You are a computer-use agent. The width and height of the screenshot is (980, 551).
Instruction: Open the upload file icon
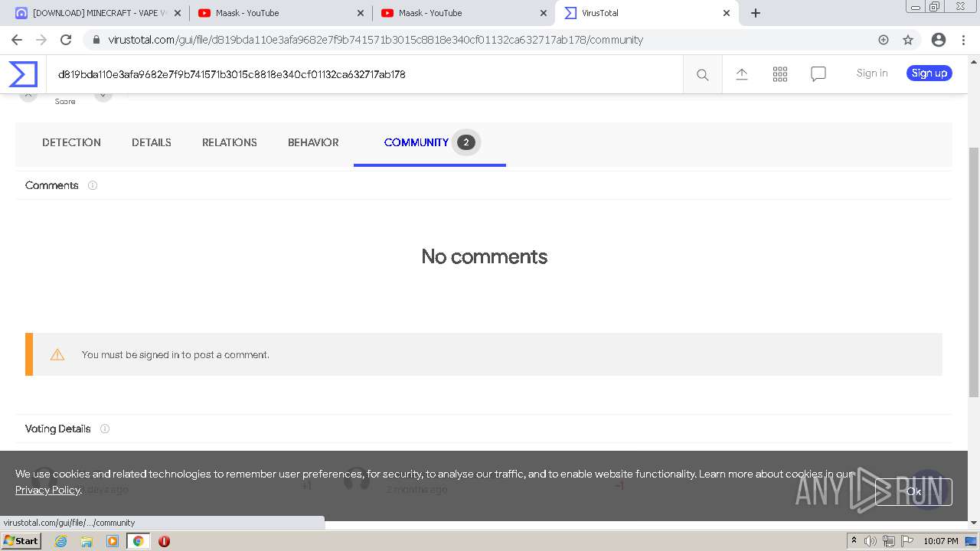tap(742, 73)
